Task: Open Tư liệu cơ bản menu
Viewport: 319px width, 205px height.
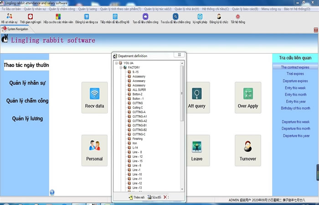Action: coord(11,9)
